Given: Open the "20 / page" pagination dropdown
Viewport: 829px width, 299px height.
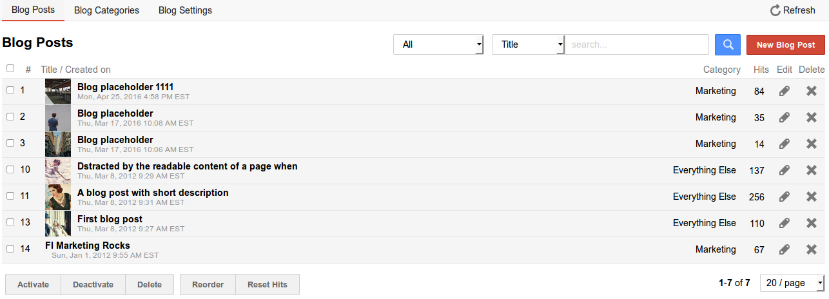Looking at the screenshot, I should [x=792, y=283].
